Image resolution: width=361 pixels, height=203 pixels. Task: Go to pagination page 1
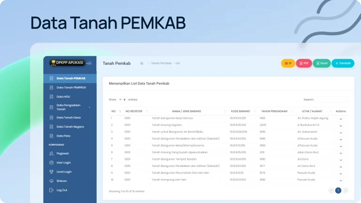[338, 190]
